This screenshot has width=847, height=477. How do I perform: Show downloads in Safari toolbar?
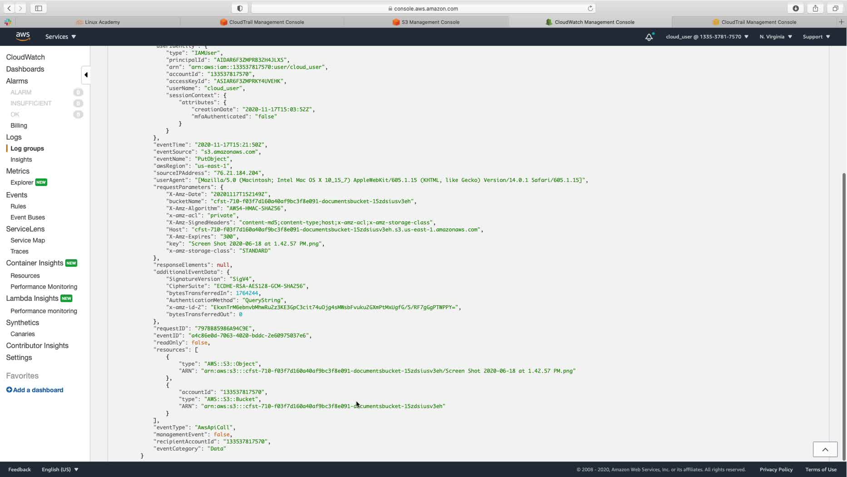pyautogui.click(x=796, y=8)
